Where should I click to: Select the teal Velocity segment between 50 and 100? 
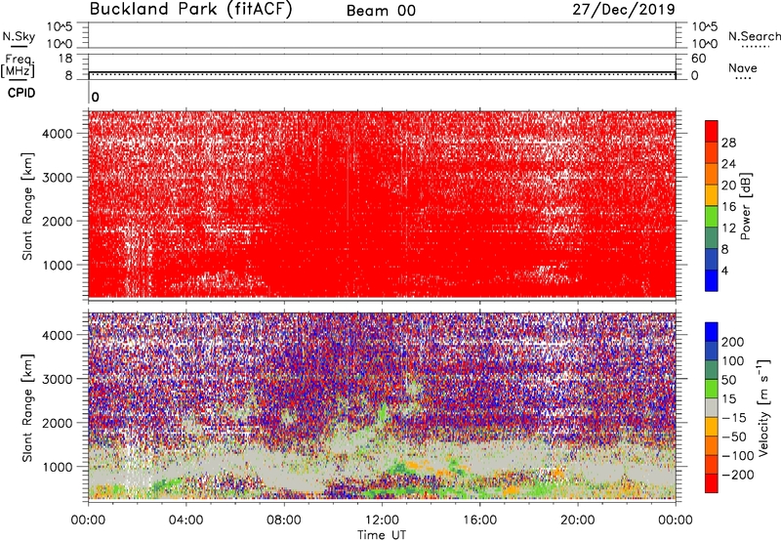(712, 370)
